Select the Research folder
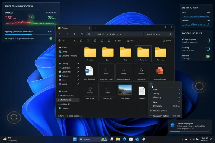Image resolution: width=215 pixels, height=143 pixels. click(143, 54)
